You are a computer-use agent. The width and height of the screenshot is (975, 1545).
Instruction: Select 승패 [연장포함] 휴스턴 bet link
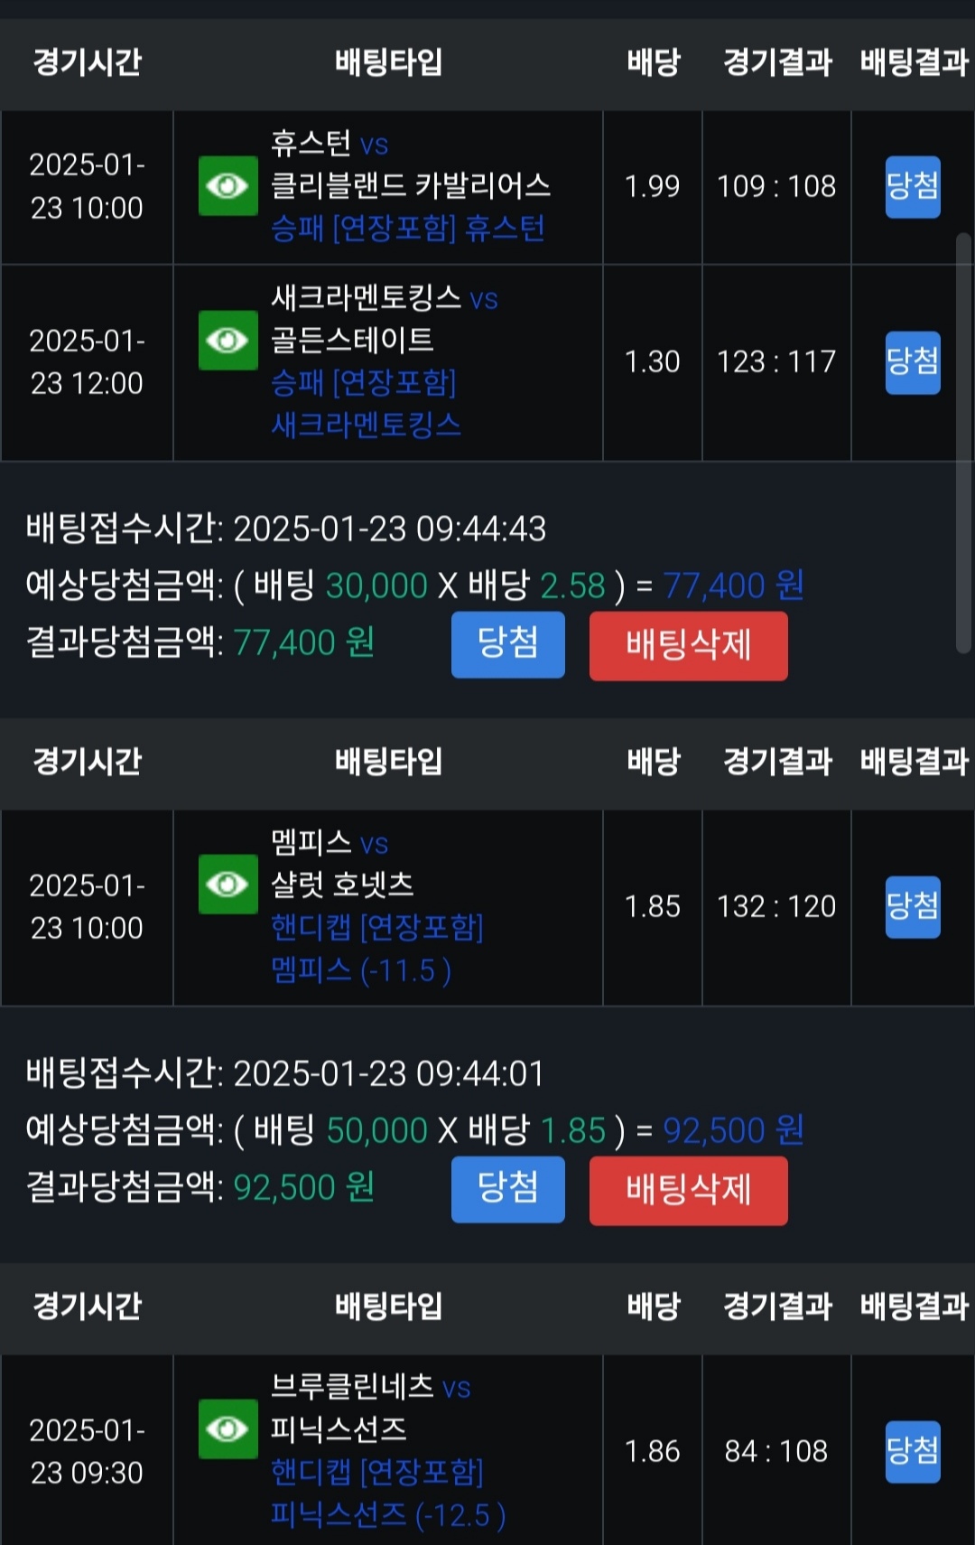(407, 229)
